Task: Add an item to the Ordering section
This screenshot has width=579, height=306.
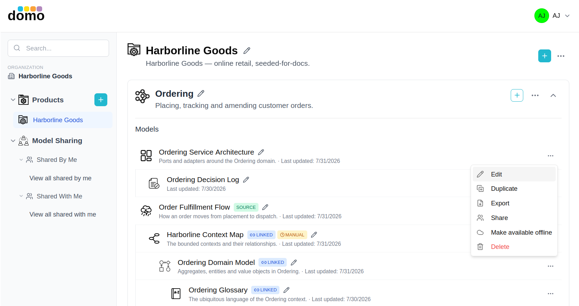Action: coord(517,95)
